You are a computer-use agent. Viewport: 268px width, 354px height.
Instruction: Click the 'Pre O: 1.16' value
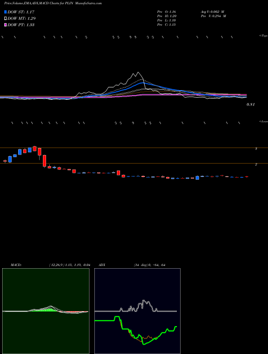[167, 12]
